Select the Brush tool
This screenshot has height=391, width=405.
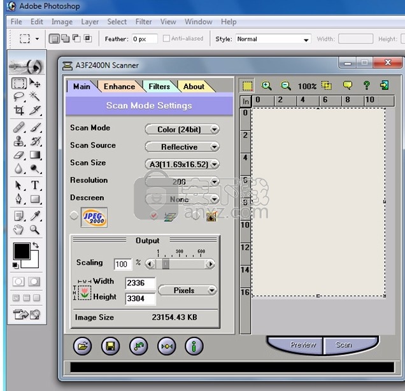pyautogui.click(x=34, y=127)
